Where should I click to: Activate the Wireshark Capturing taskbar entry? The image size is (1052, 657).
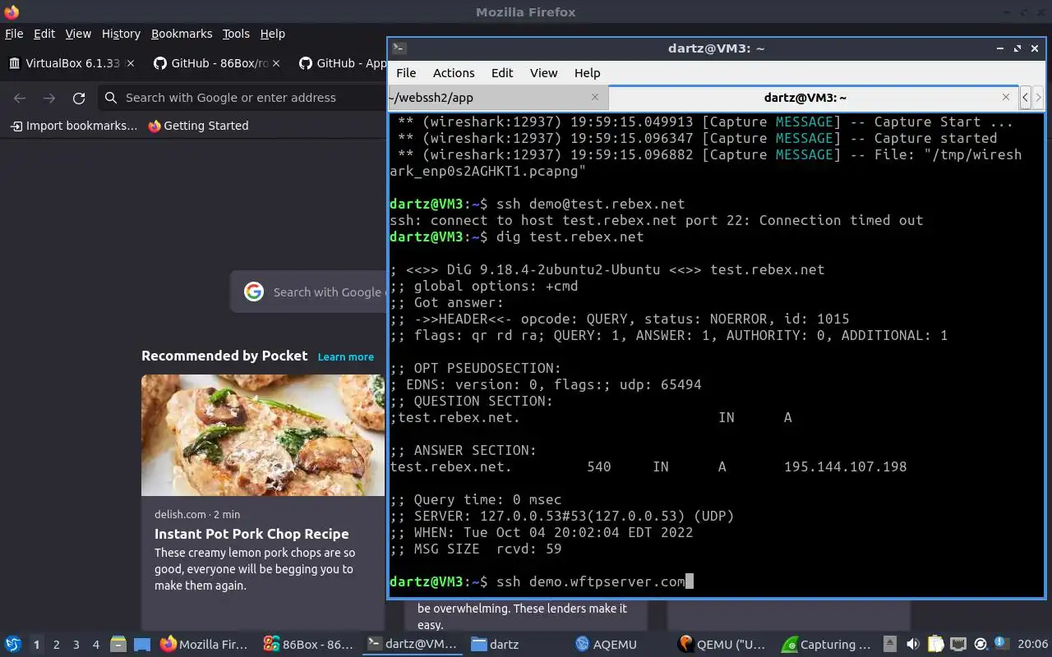[x=827, y=645]
